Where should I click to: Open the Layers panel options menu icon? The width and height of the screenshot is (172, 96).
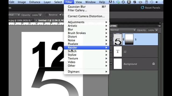[159, 26]
